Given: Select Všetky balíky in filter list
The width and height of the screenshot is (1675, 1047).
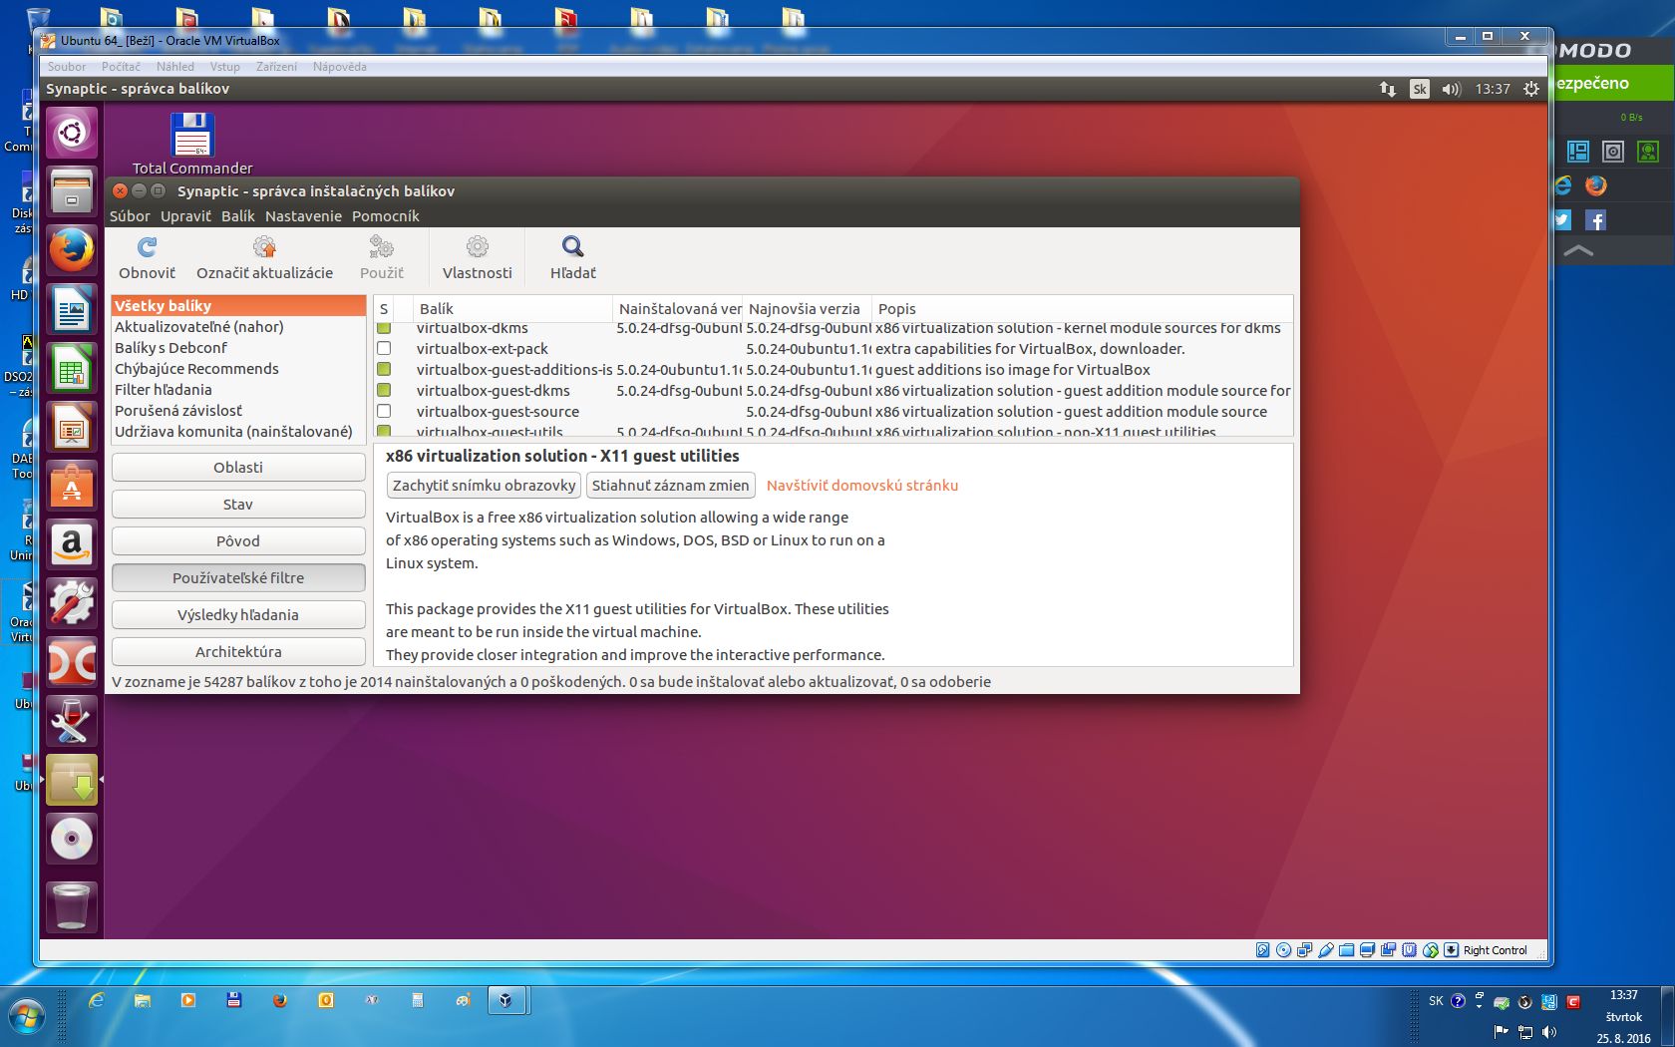Looking at the screenshot, I should coord(238,305).
